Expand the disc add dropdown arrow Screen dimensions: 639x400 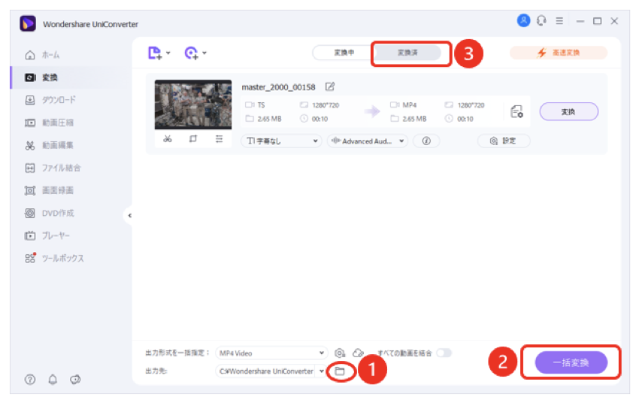click(x=204, y=53)
